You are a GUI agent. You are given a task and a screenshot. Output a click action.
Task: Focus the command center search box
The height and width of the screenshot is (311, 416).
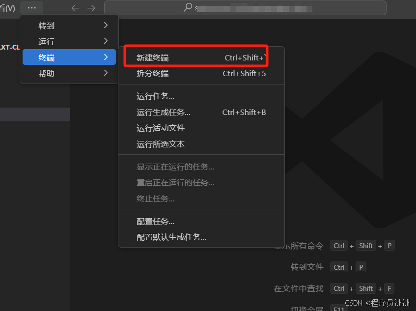245,8
